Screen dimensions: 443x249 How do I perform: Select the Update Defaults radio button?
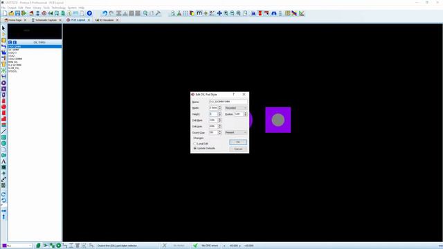tap(195, 148)
